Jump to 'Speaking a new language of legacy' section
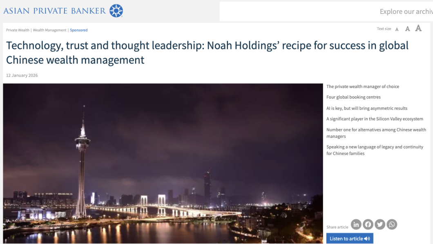Image resolution: width=433 pixels, height=244 pixels. pos(375,150)
